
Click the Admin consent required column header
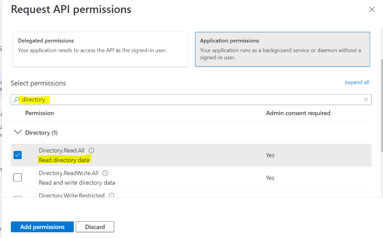[298, 113]
